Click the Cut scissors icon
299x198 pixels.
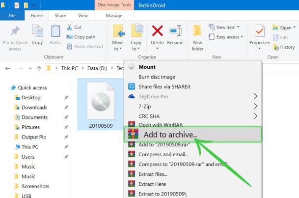click(x=69, y=28)
